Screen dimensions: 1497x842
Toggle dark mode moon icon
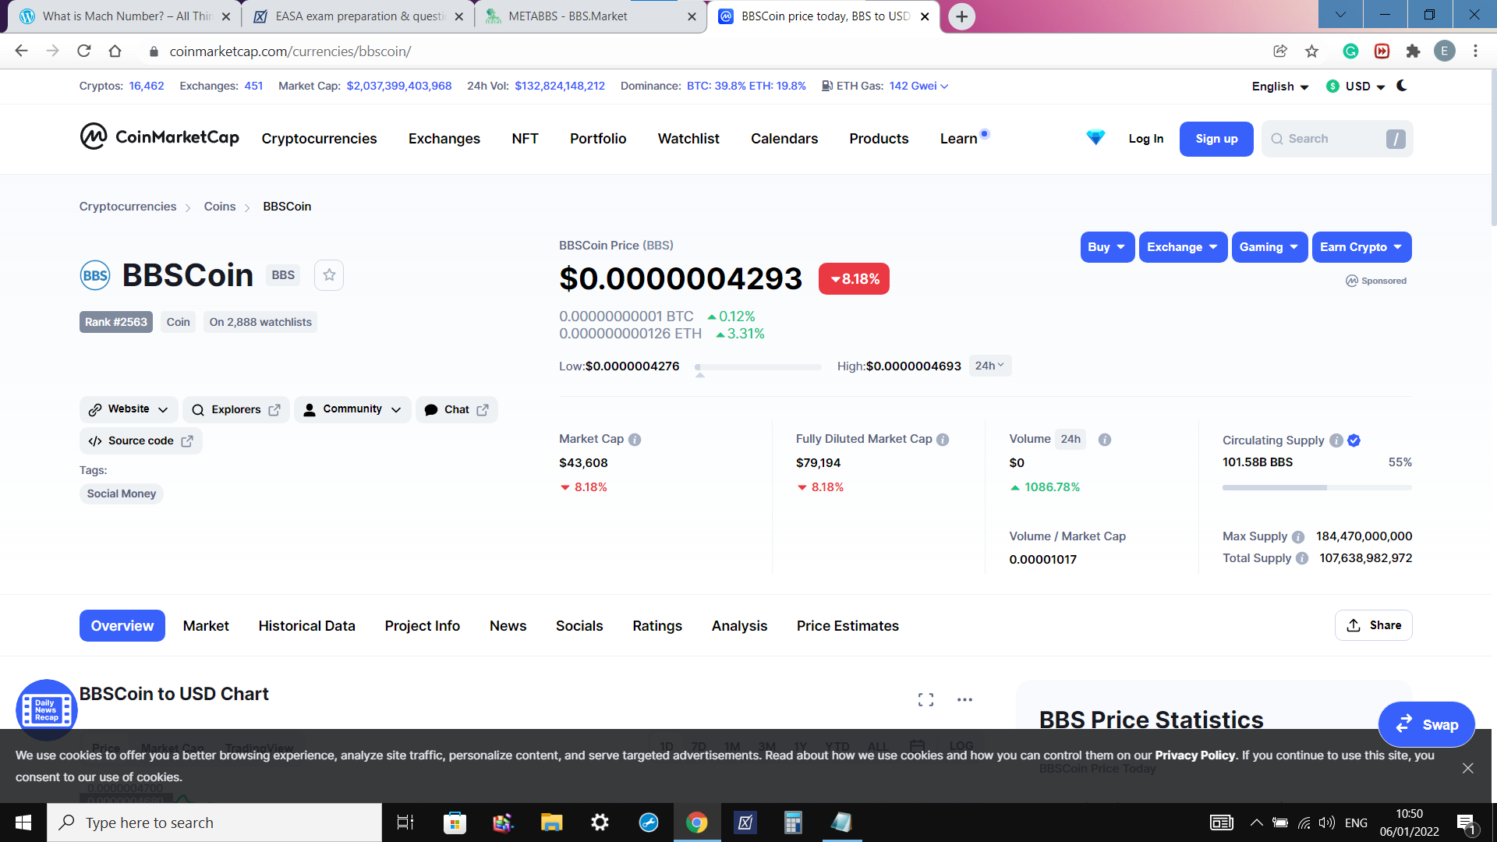tap(1402, 86)
